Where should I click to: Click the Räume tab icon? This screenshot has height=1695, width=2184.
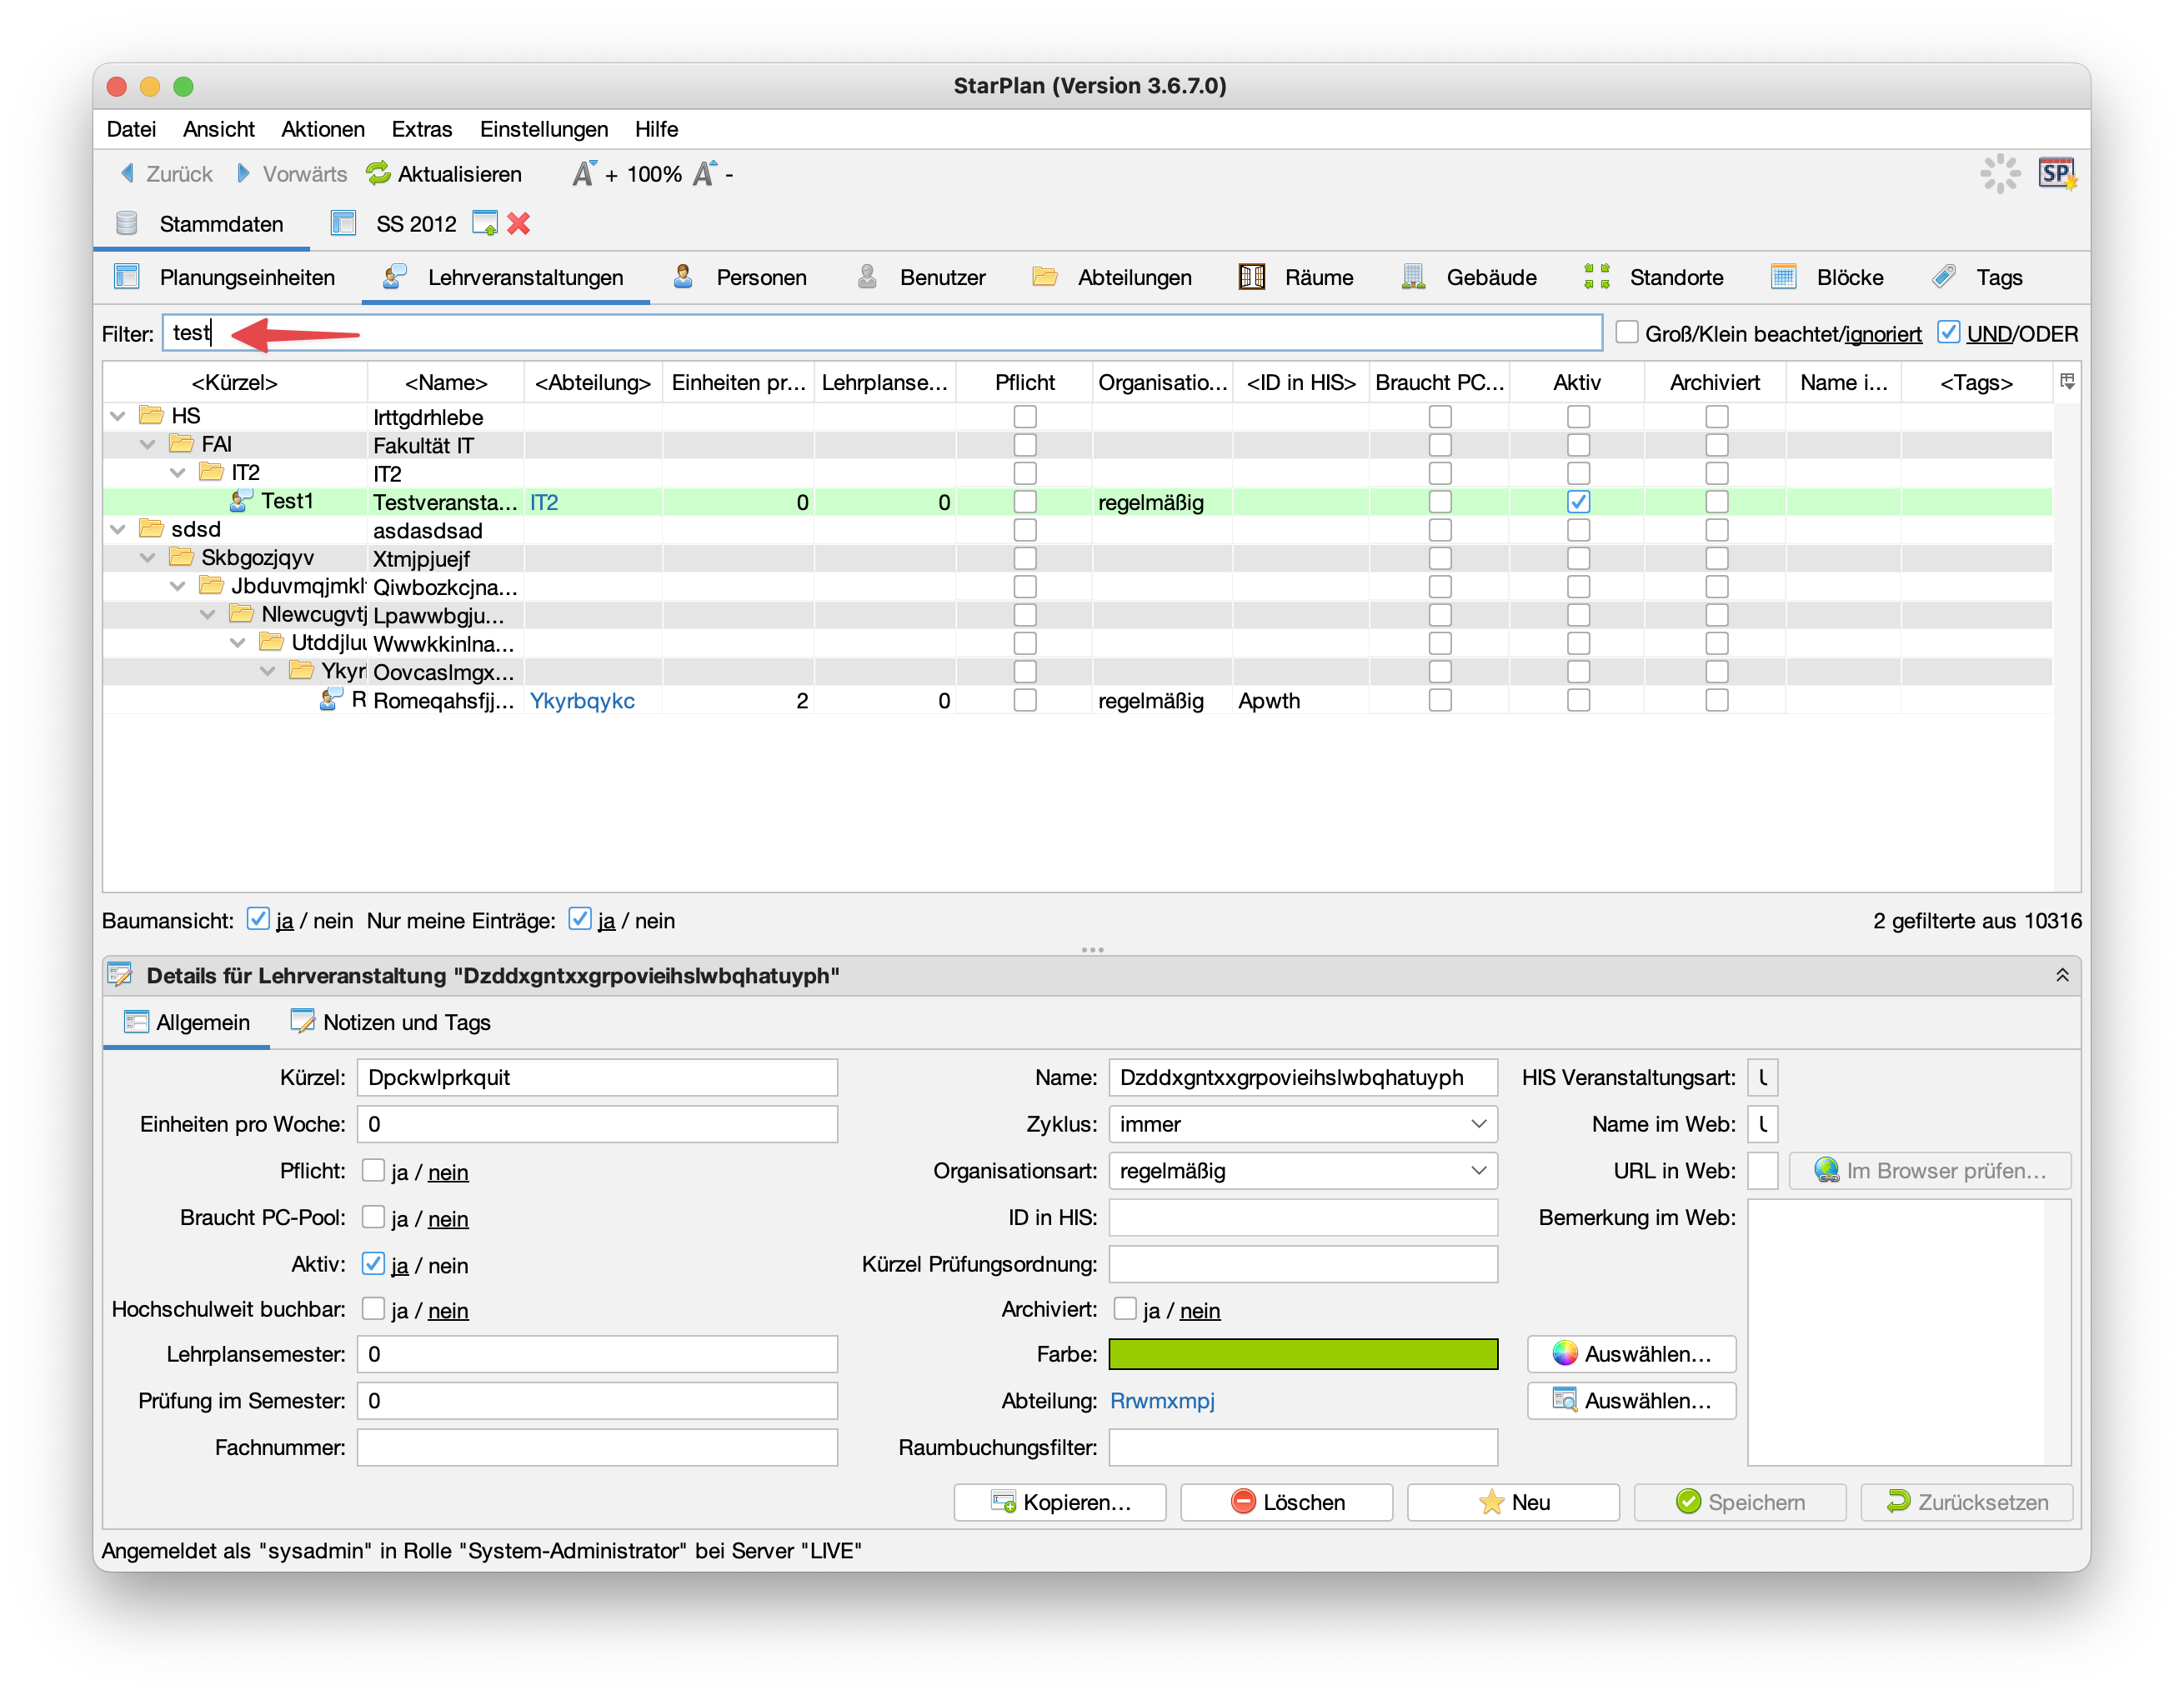click(x=1252, y=277)
